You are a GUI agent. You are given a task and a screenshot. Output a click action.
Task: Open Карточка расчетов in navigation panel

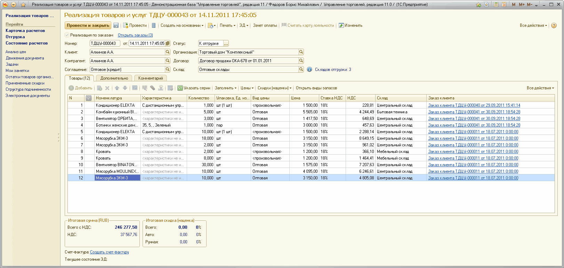click(25, 31)
